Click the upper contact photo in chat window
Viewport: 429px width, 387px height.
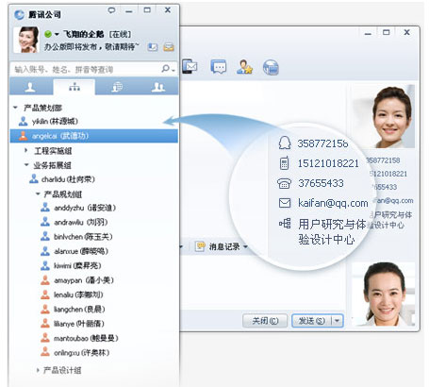[x=383, y=116]
